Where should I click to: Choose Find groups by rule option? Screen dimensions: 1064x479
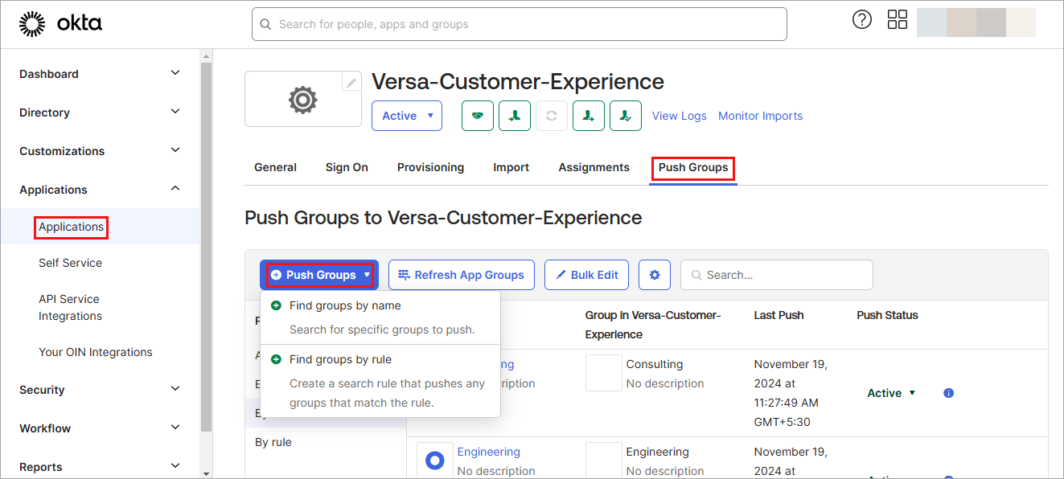tap(340, 359)
